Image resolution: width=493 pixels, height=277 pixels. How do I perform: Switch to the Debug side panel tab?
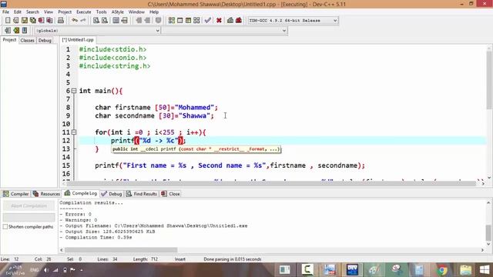point(45,40)
